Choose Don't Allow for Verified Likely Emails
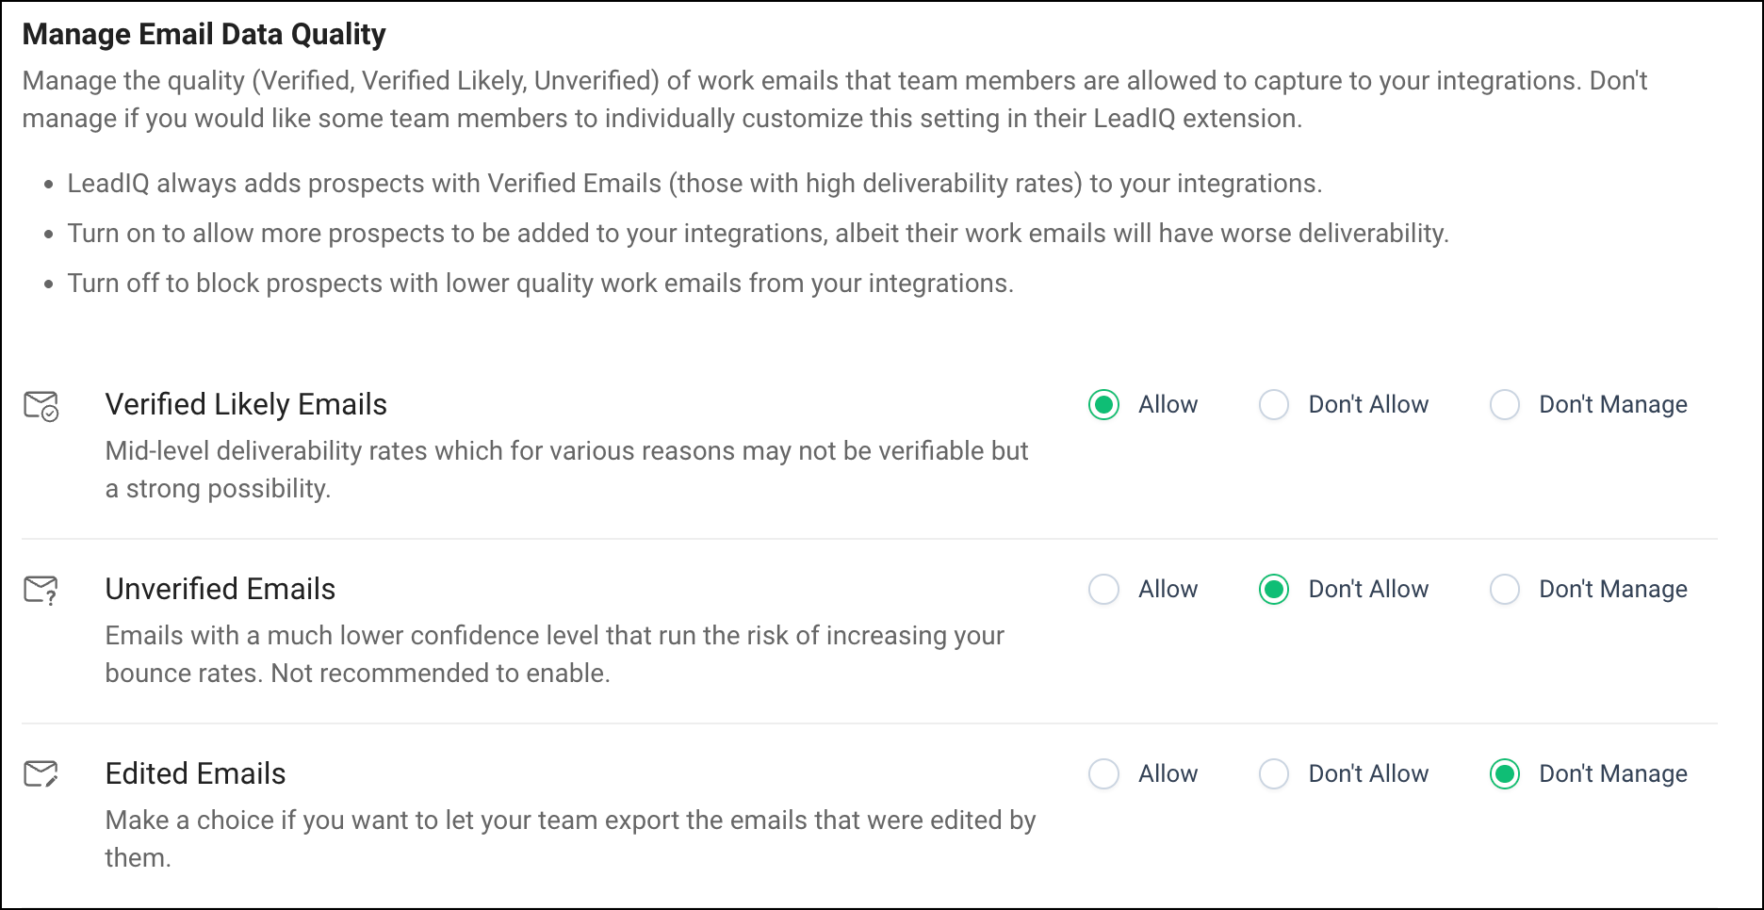 [x=1274, y=405]
